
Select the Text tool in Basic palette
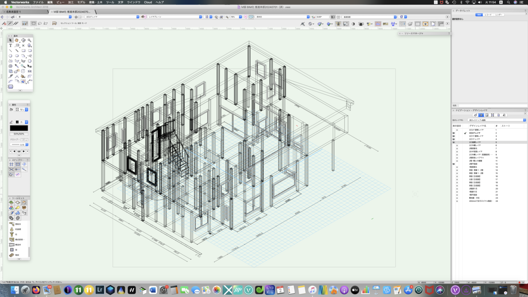click(10, 46)
